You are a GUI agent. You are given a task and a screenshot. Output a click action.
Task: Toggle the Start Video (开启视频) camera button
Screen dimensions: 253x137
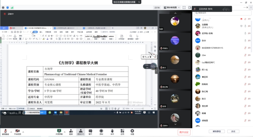click(18, 132)
